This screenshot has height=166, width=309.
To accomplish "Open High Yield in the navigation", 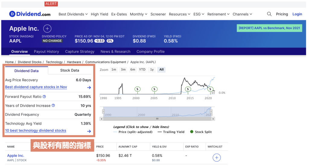I will tap(99, 14).
